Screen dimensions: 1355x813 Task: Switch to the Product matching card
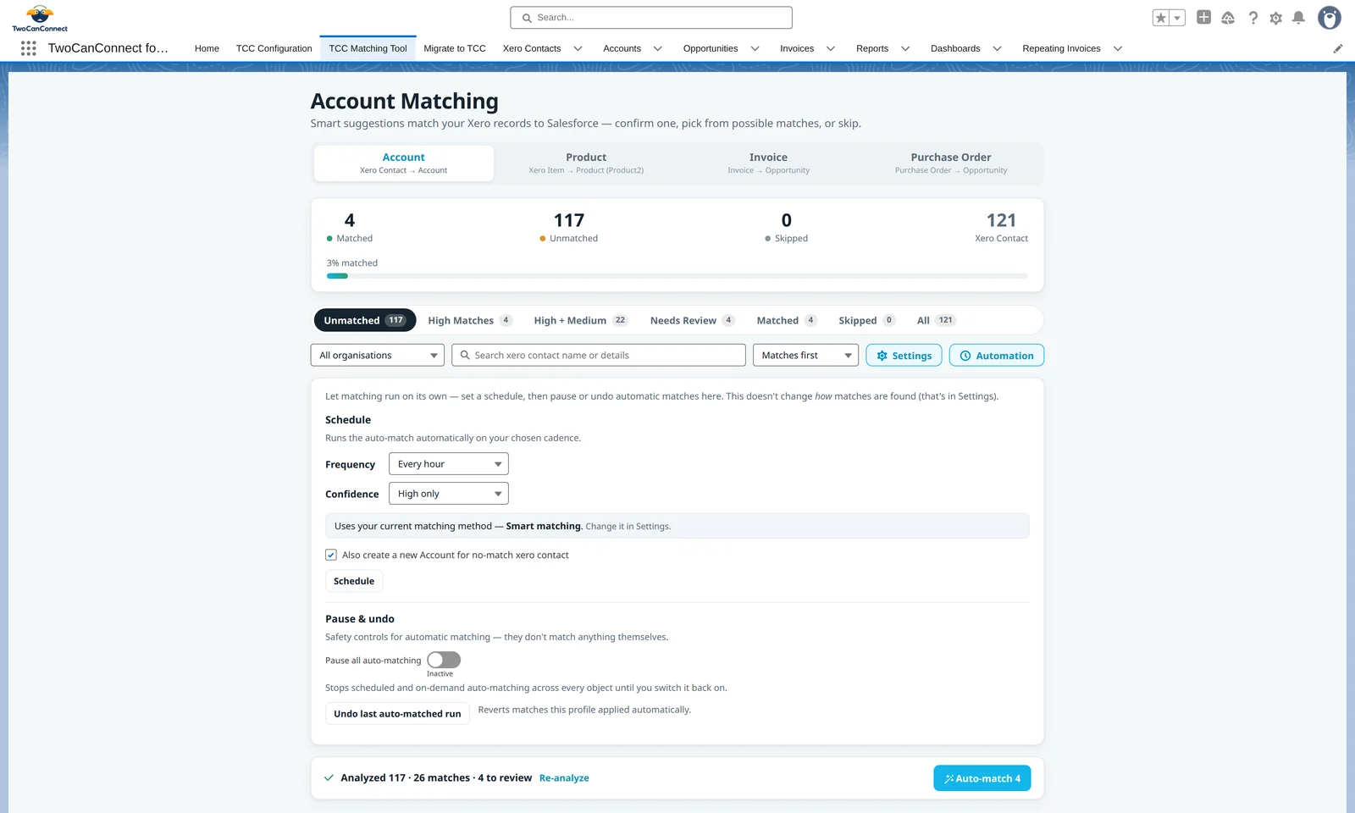tap(586, 163)
